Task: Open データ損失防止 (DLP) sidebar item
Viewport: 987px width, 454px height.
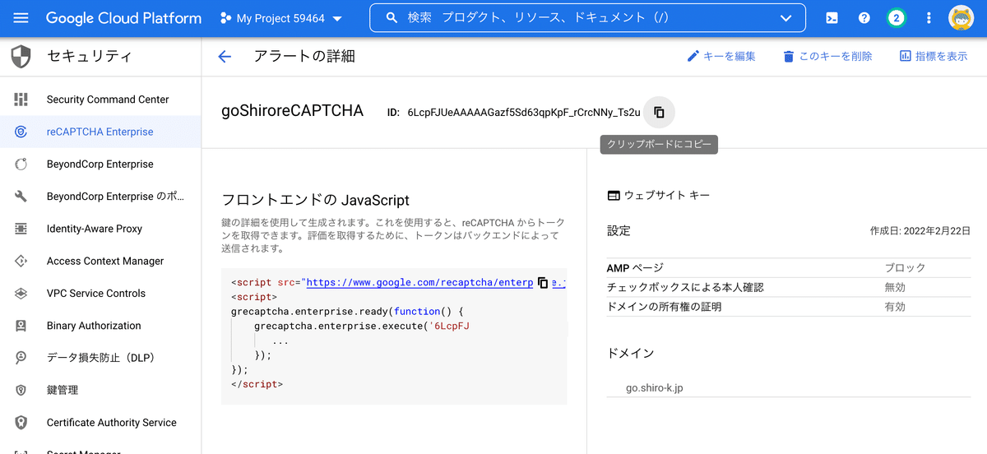Action: (x=100, y=358)
